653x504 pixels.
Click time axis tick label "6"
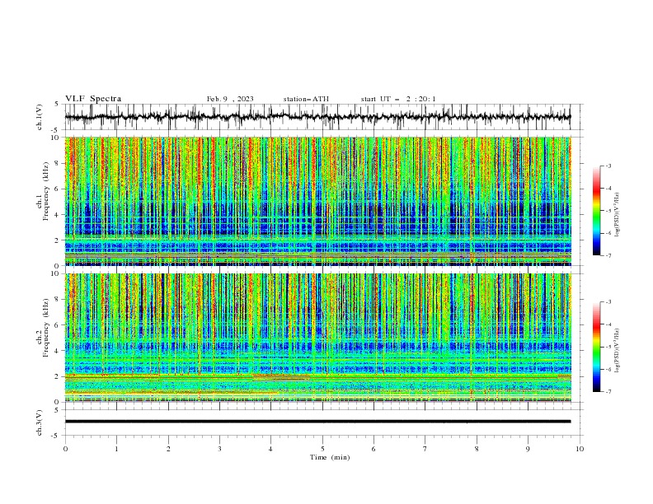pos(373,449)
